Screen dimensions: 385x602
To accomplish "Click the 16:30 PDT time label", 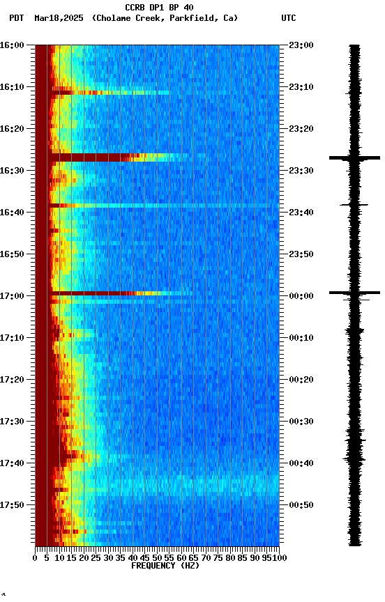I will (12, 171).
